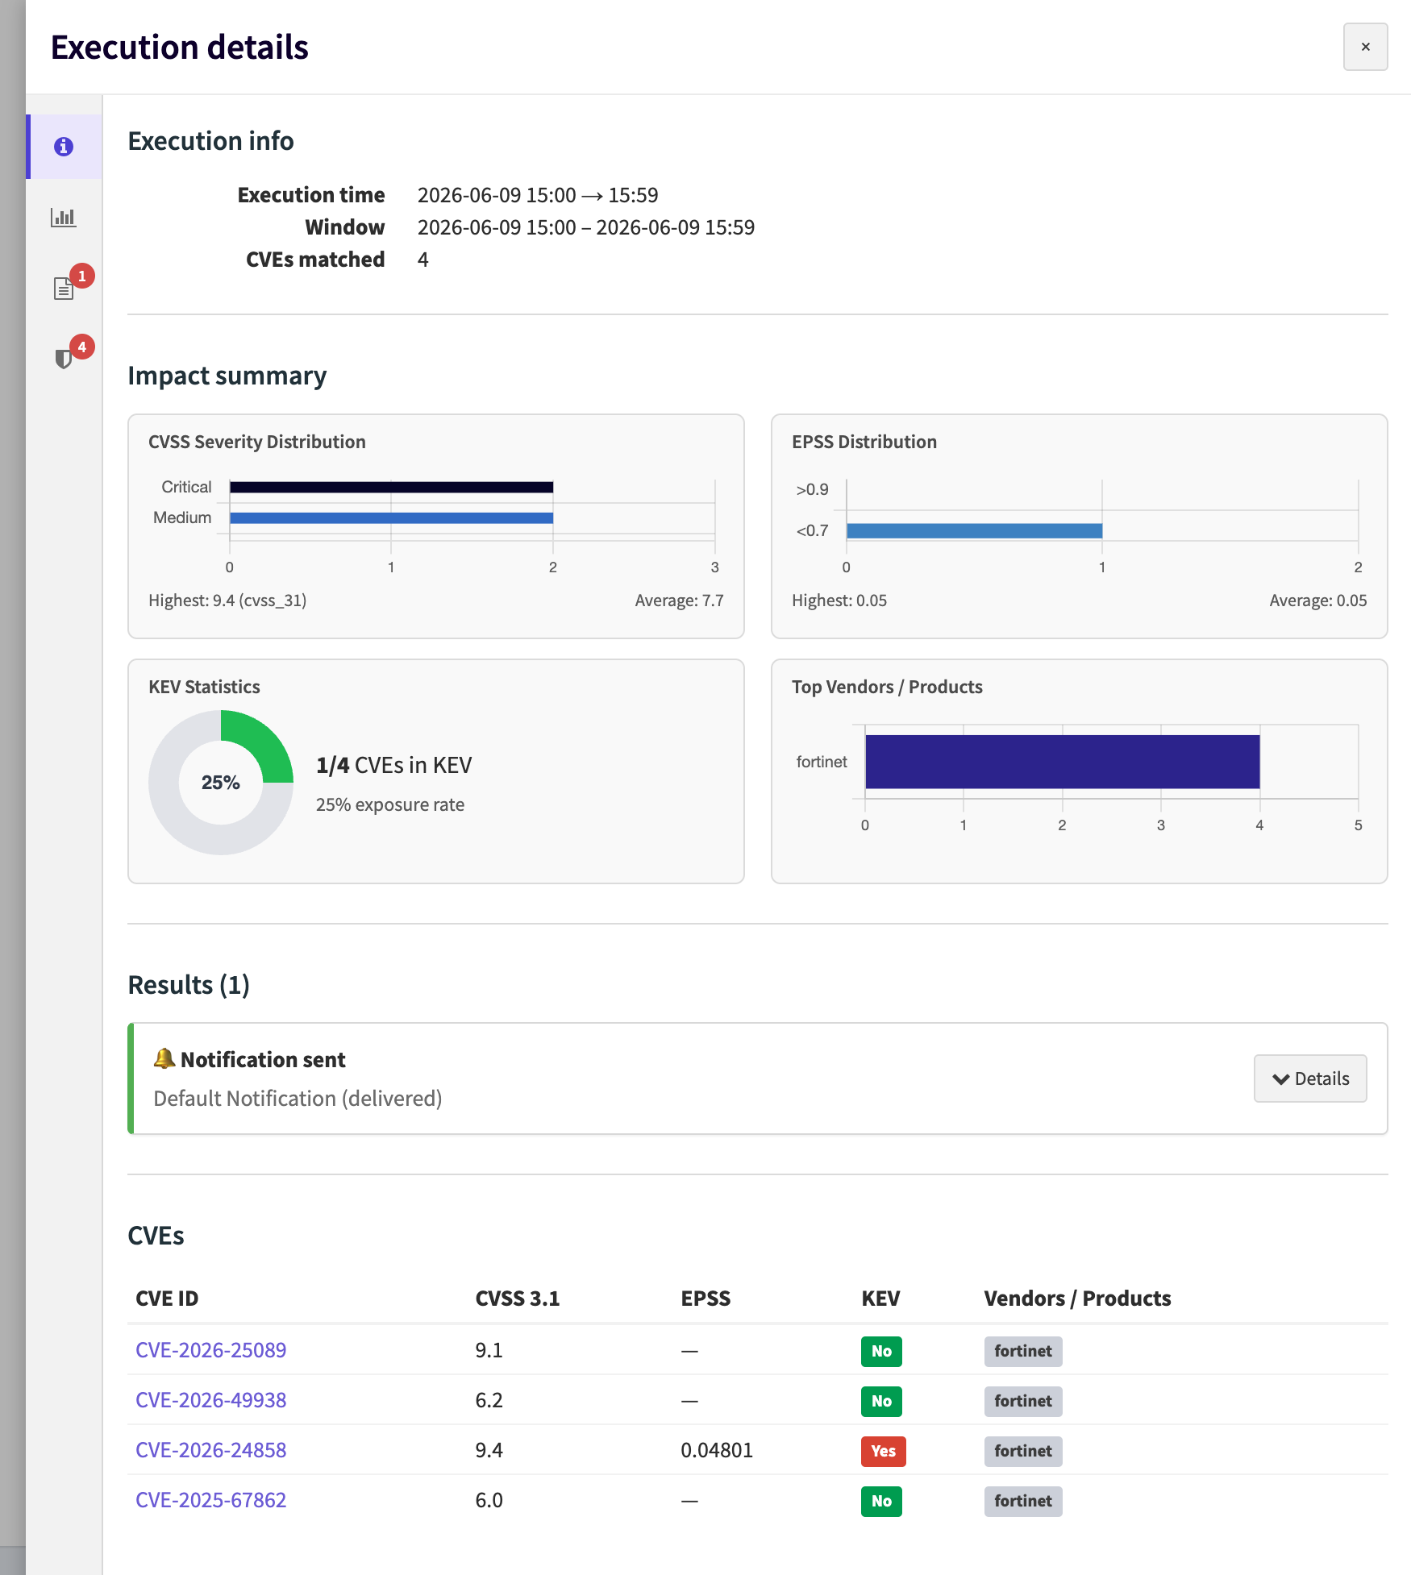Click the Top Vendors / Products title

[x=887, y=687]
